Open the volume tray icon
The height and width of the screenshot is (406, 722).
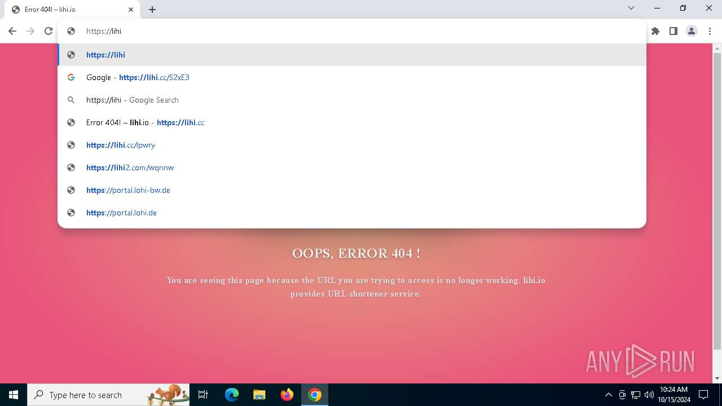click(649, 395)
